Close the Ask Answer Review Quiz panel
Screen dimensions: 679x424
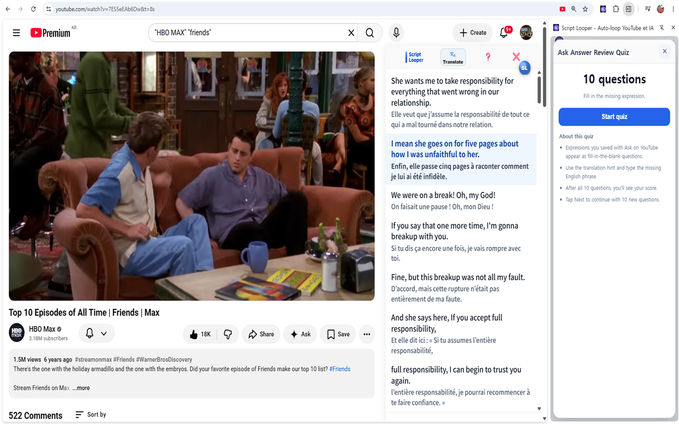pos(665,51)
